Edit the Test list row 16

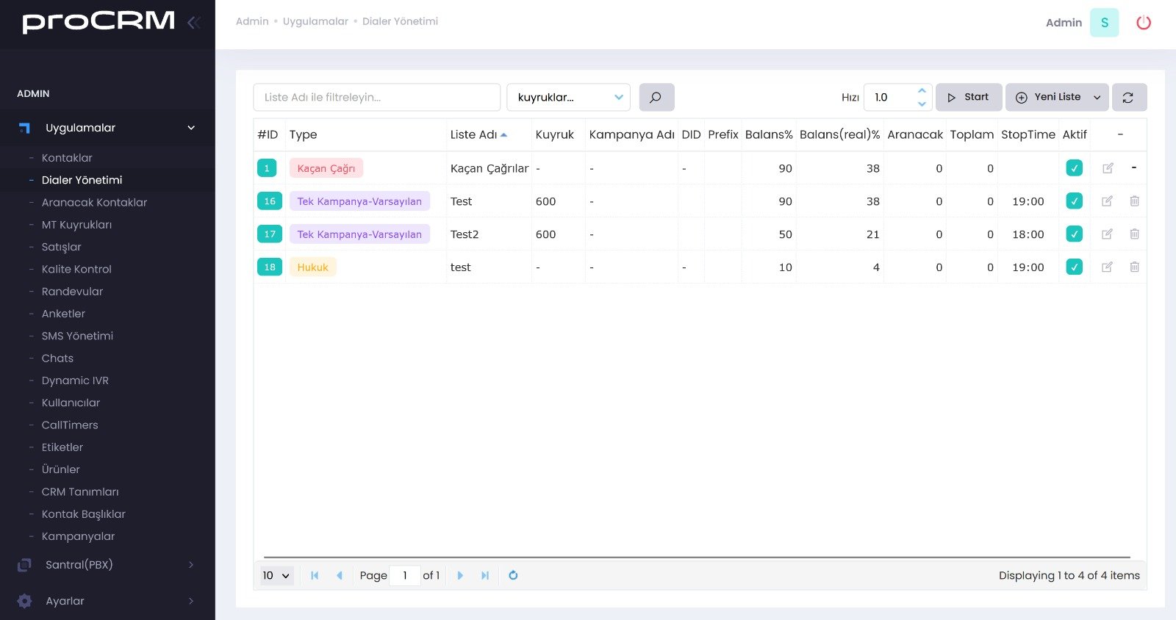(1108, 201)
